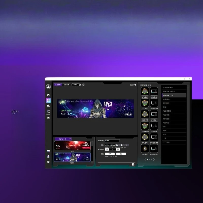Add the CPU型号 widget

tap(145, 137)
